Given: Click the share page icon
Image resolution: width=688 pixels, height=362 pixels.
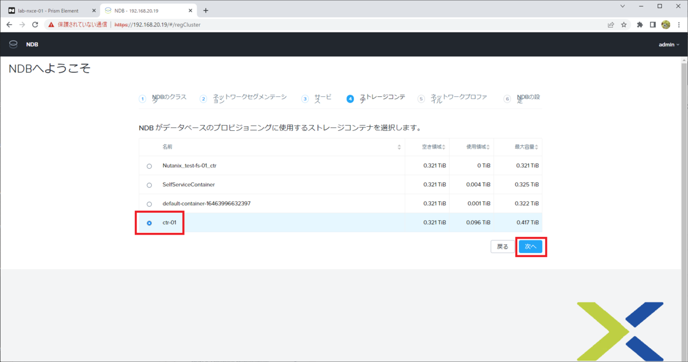Looking at the screenshot, I should pyautogui.click(x=611, y=25).
